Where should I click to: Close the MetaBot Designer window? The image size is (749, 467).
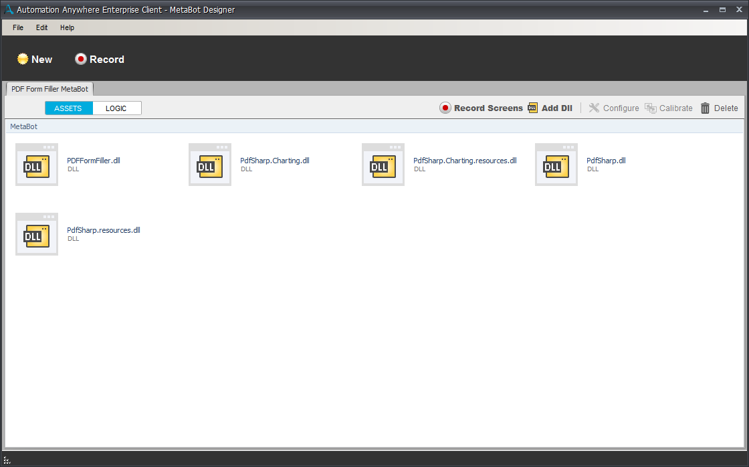point(739,9)
